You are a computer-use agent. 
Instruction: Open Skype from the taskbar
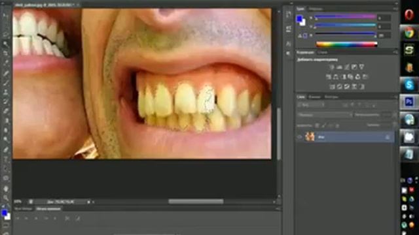pos(409,85)
